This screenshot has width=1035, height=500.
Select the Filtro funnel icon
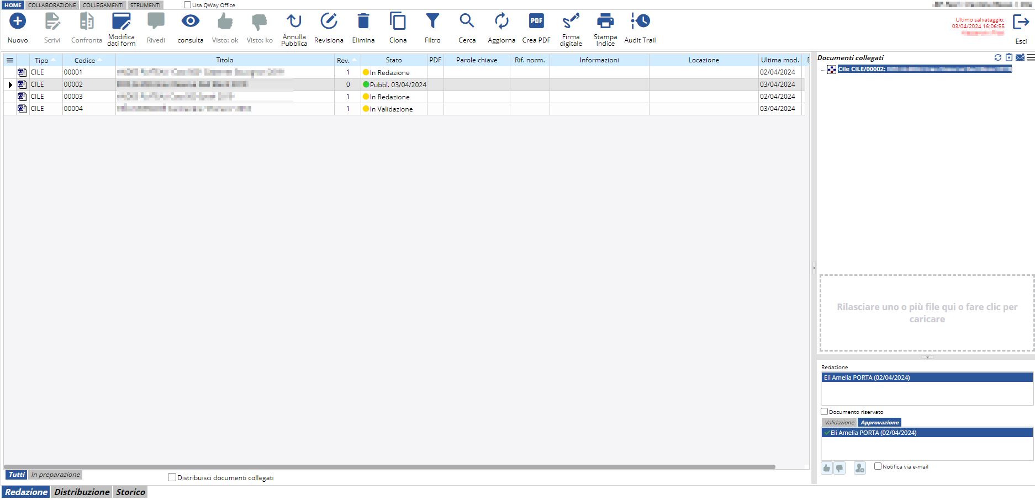(432, 22)
